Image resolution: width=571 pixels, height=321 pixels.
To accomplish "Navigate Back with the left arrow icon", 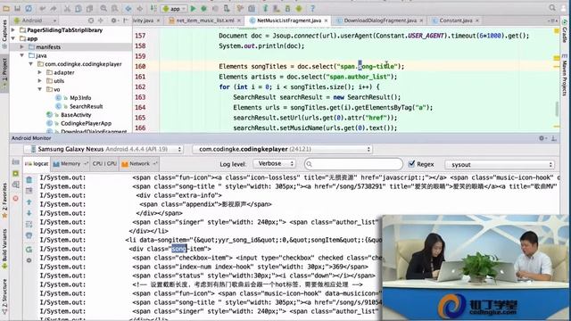I will click(128, 8).
